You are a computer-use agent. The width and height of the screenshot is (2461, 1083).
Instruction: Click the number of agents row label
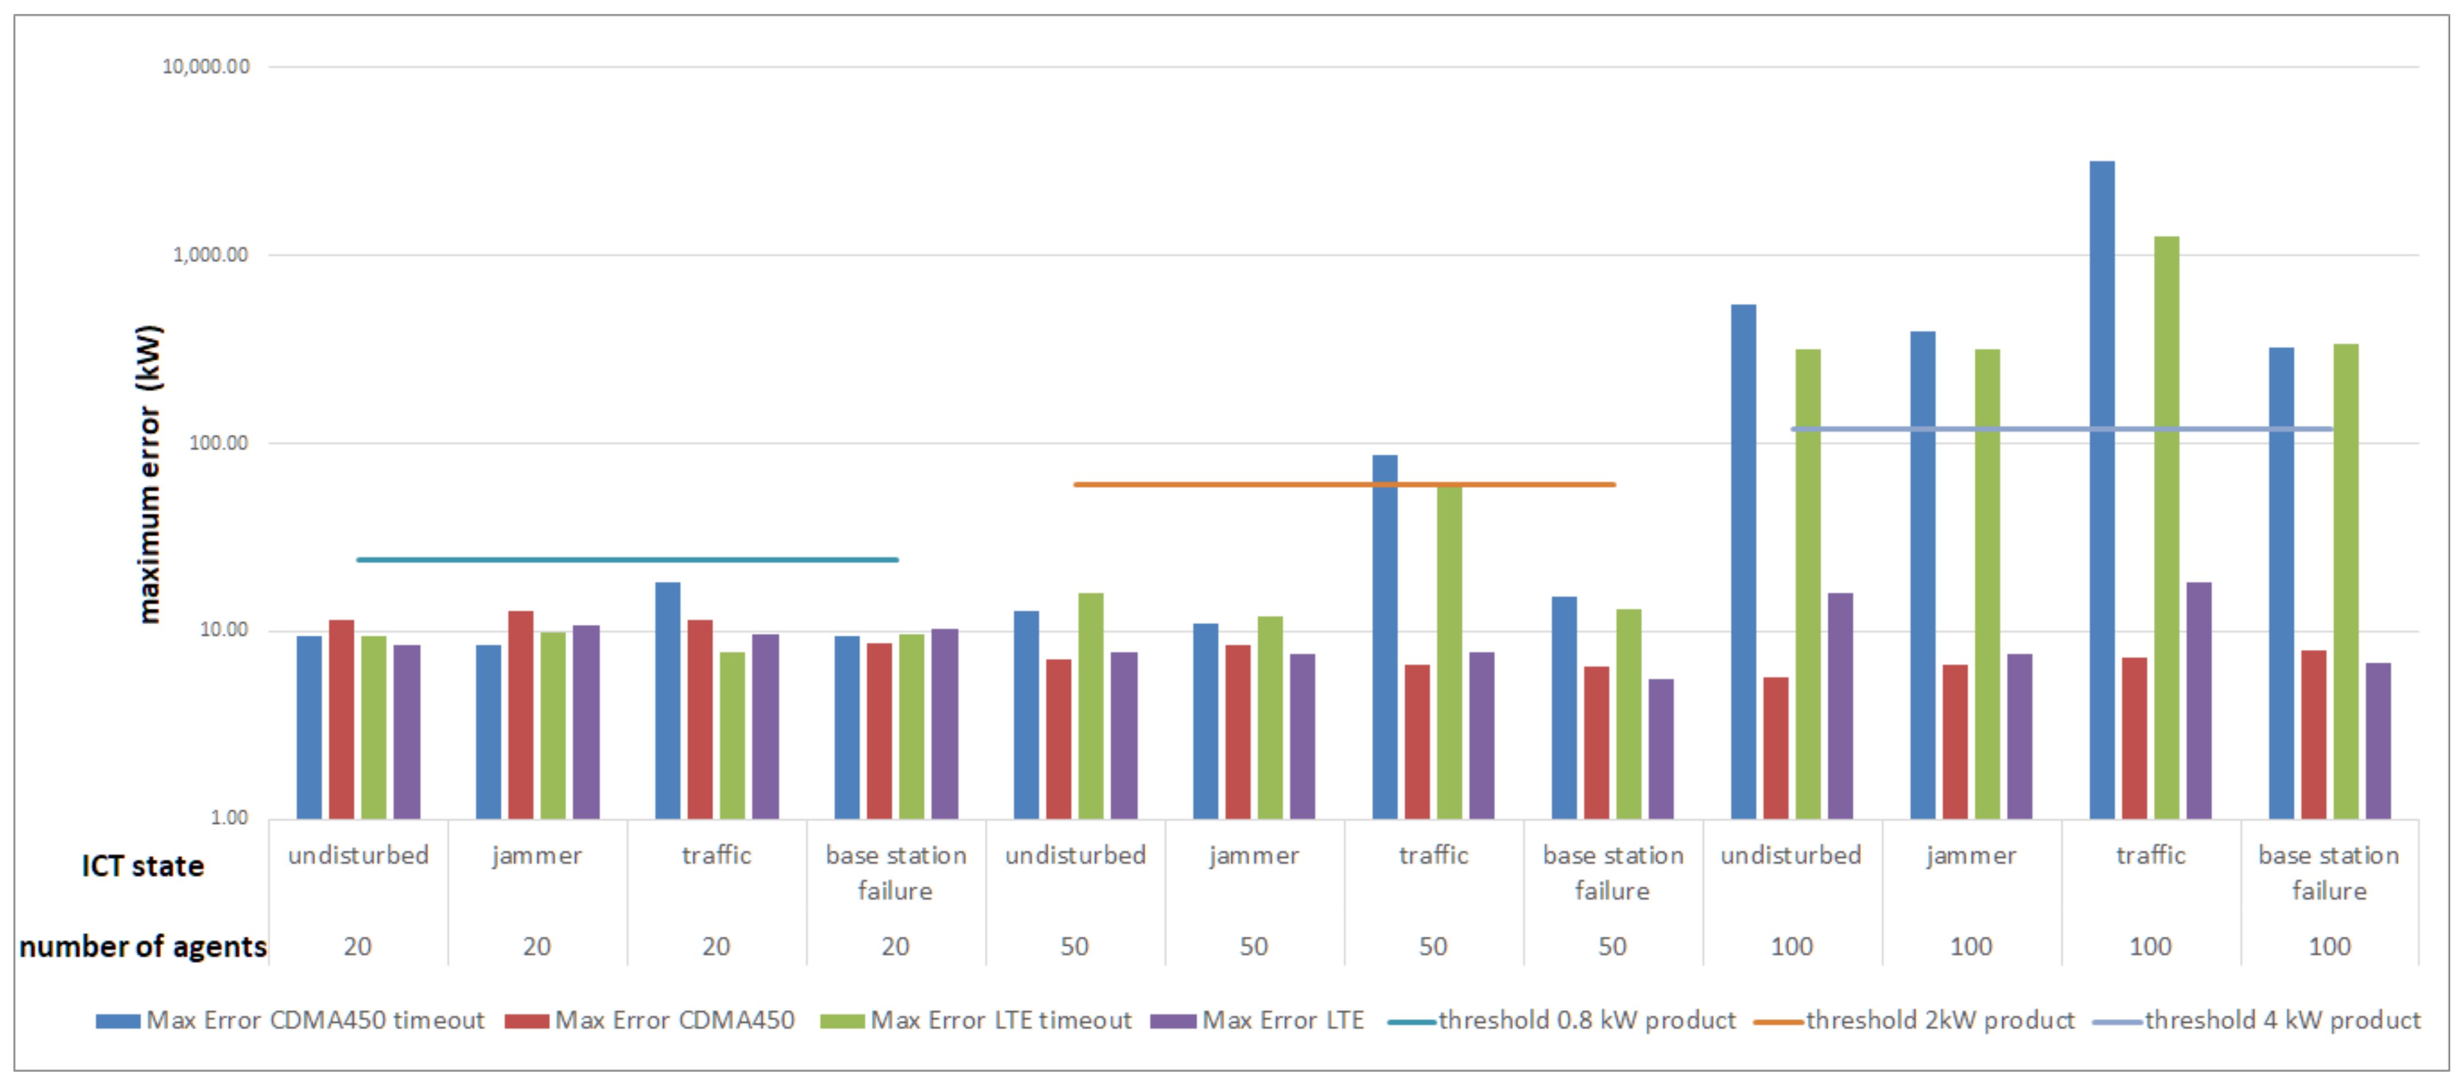pyautogui.click(x=143, y=946)
